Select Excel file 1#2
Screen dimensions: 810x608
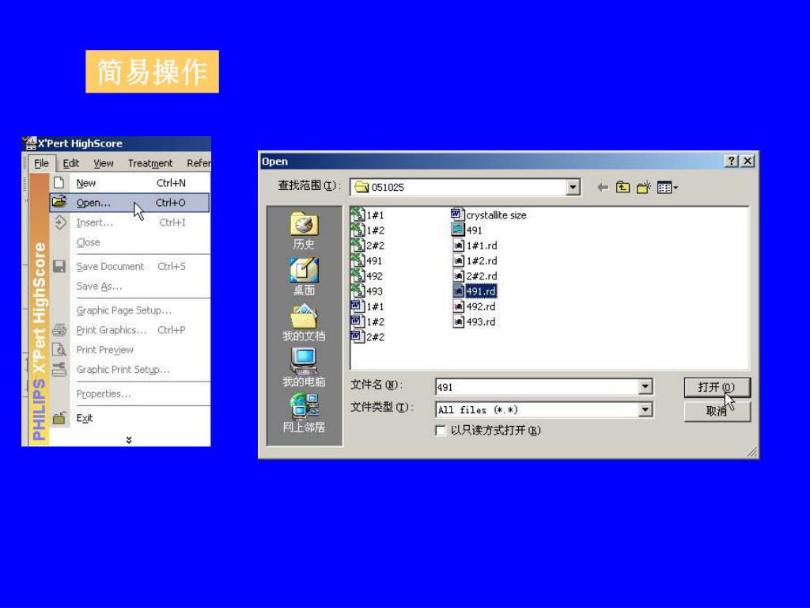pos(367,230)
